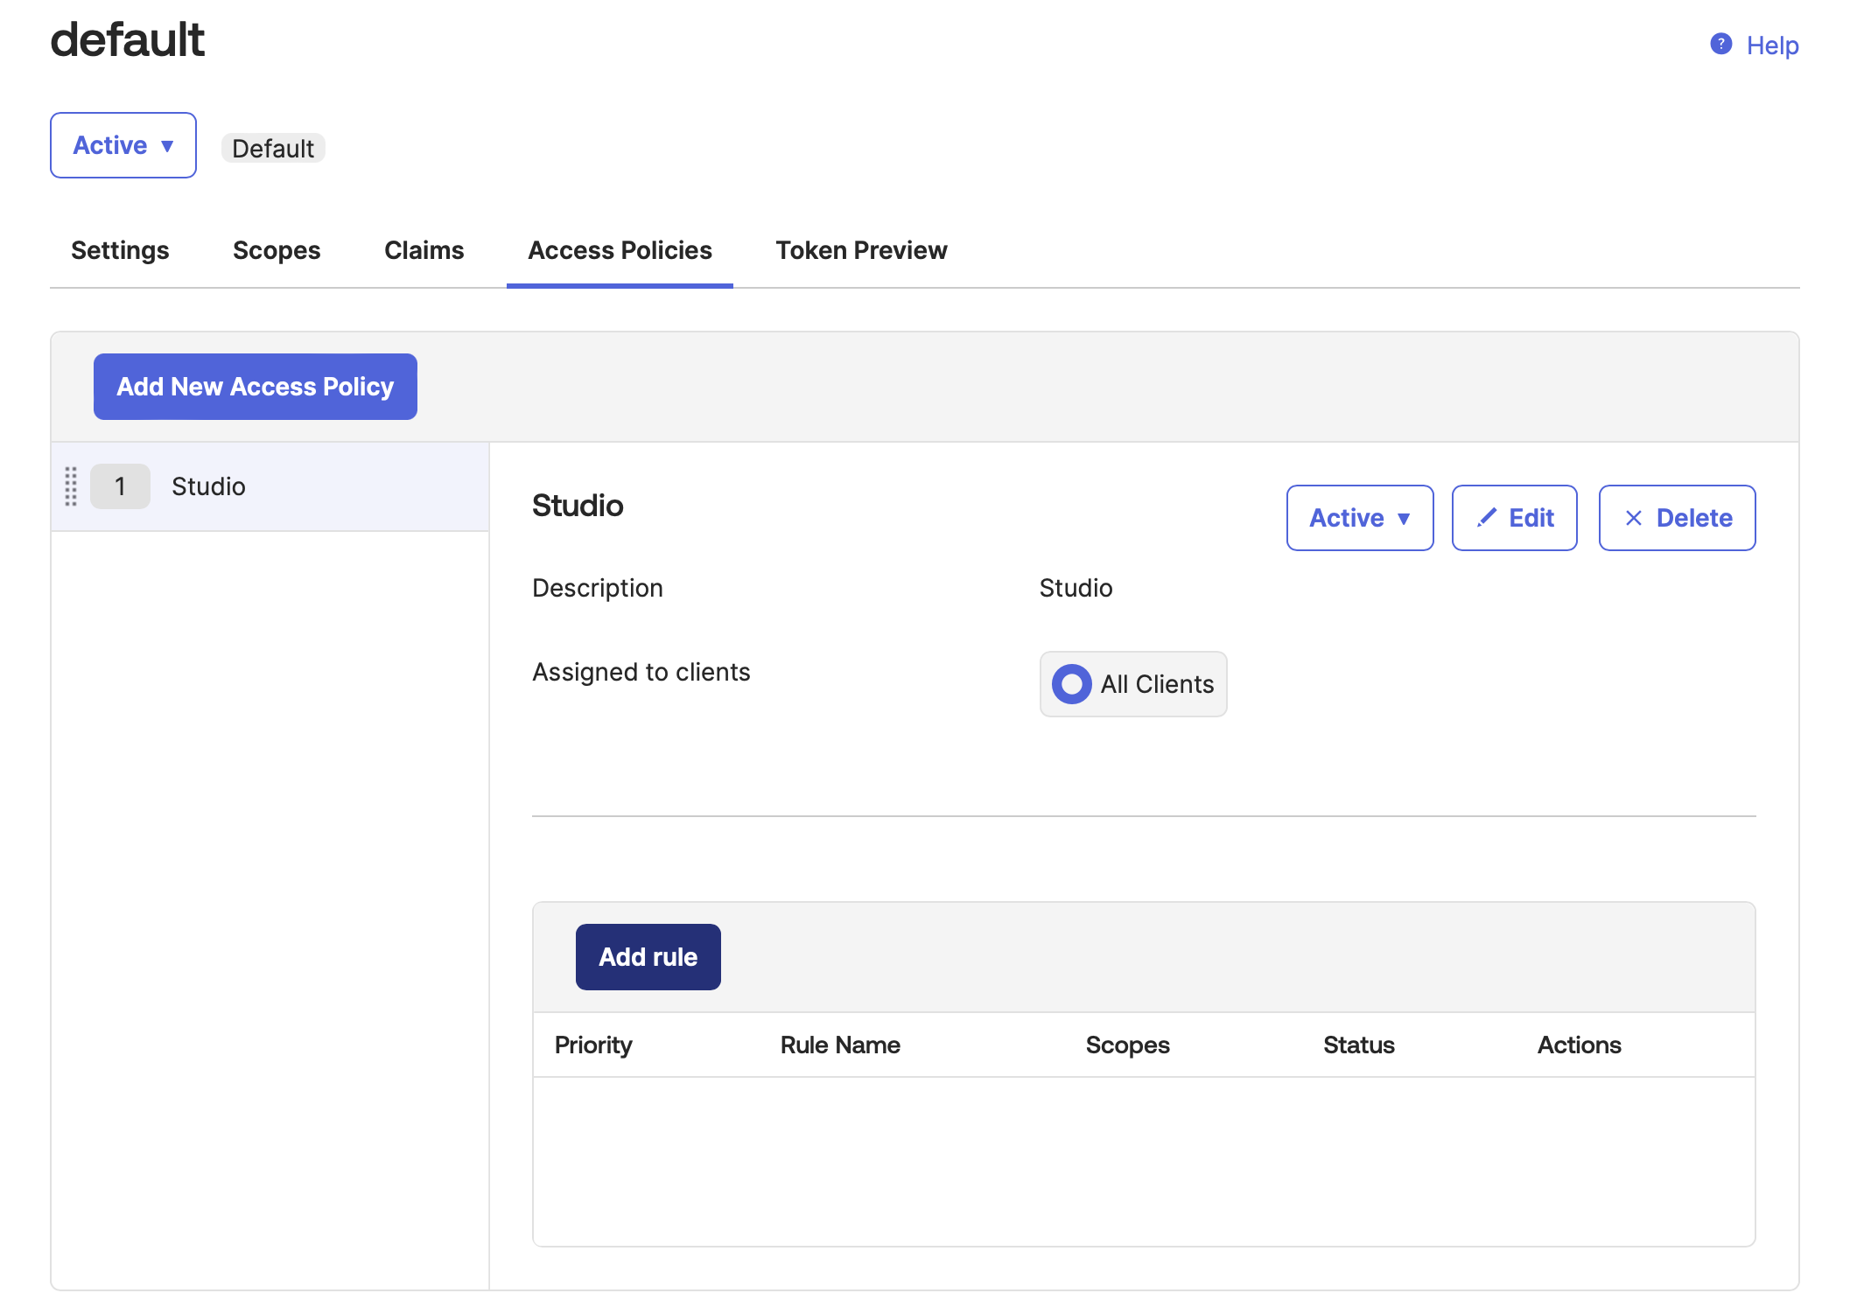Open the Help link
Image resolution: width=1850 pixels, height=1314 pixels.
1771,45
